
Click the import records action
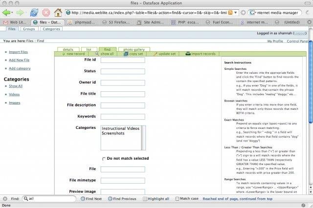pyautogui.click(x=201, y=54)
